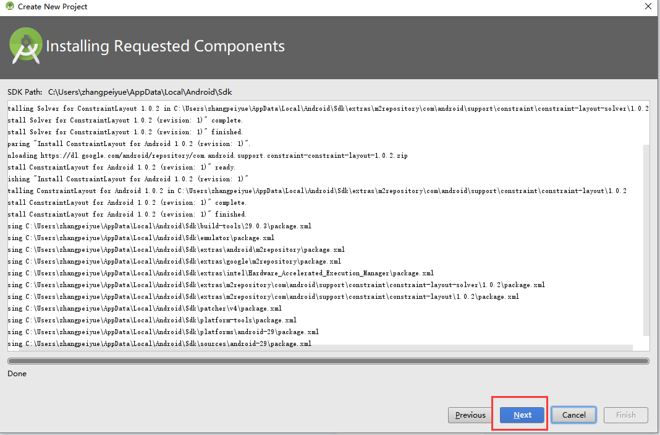
Task: Click 'Solver for ConstraintLayout 1.0.2' complete line
Action: click(125, 120)
